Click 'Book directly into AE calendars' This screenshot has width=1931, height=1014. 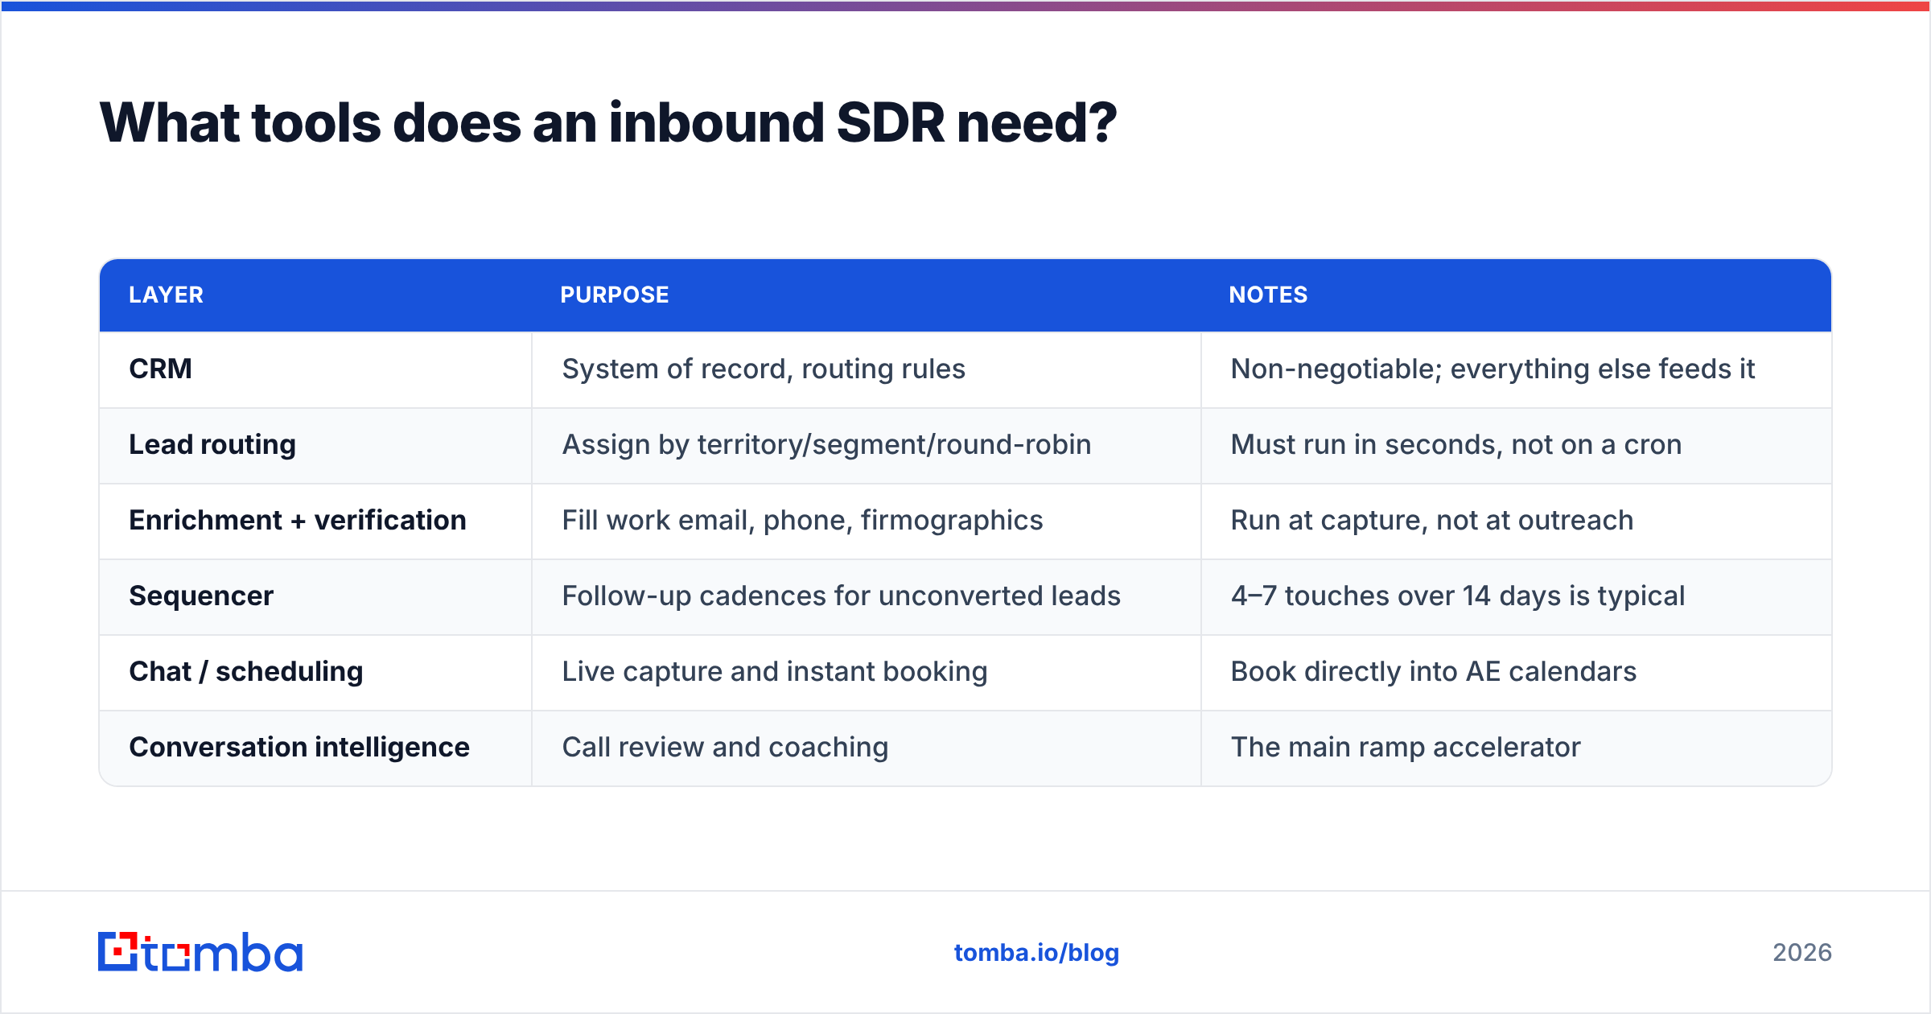point(1434,671)
